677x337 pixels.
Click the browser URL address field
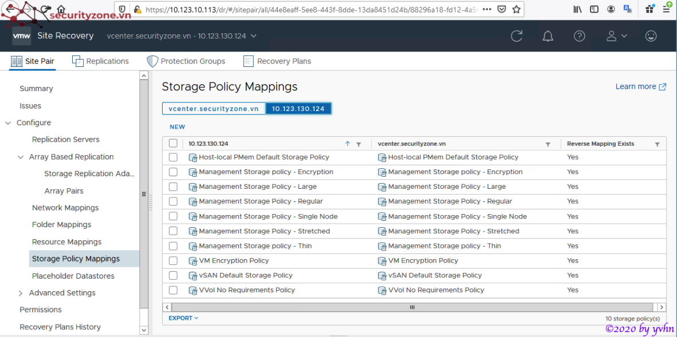311,9
